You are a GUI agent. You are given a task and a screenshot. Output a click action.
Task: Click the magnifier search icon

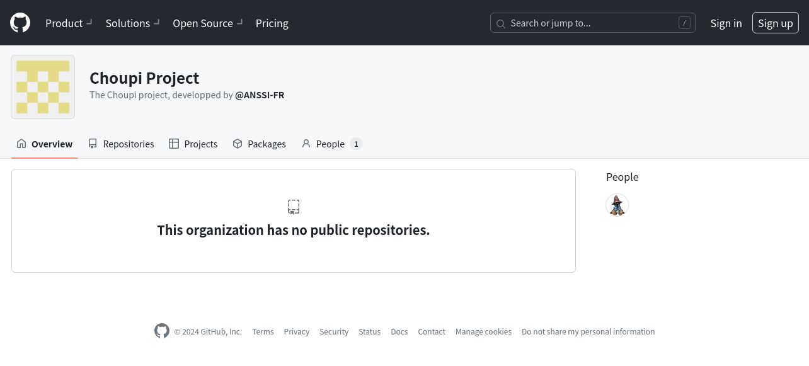pos(501,24)
